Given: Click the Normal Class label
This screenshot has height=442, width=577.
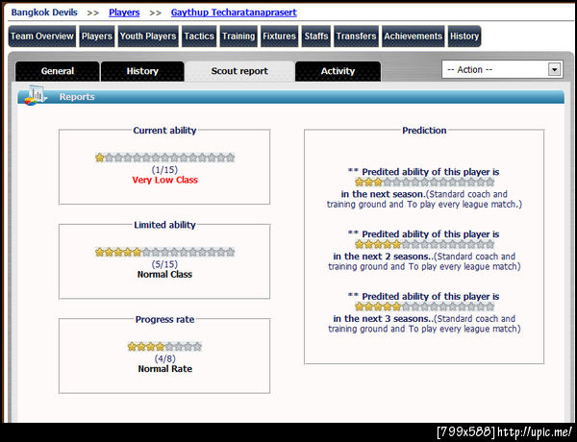Looking at the screenshot, I should (164, 274).
